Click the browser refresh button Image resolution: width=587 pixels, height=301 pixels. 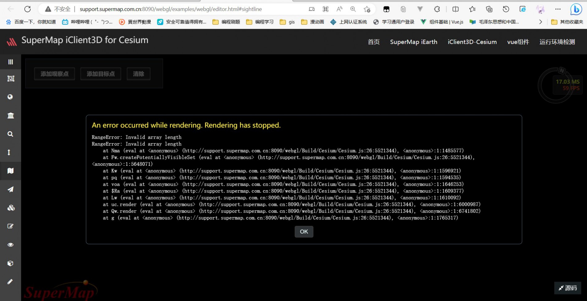click(27, 9)
